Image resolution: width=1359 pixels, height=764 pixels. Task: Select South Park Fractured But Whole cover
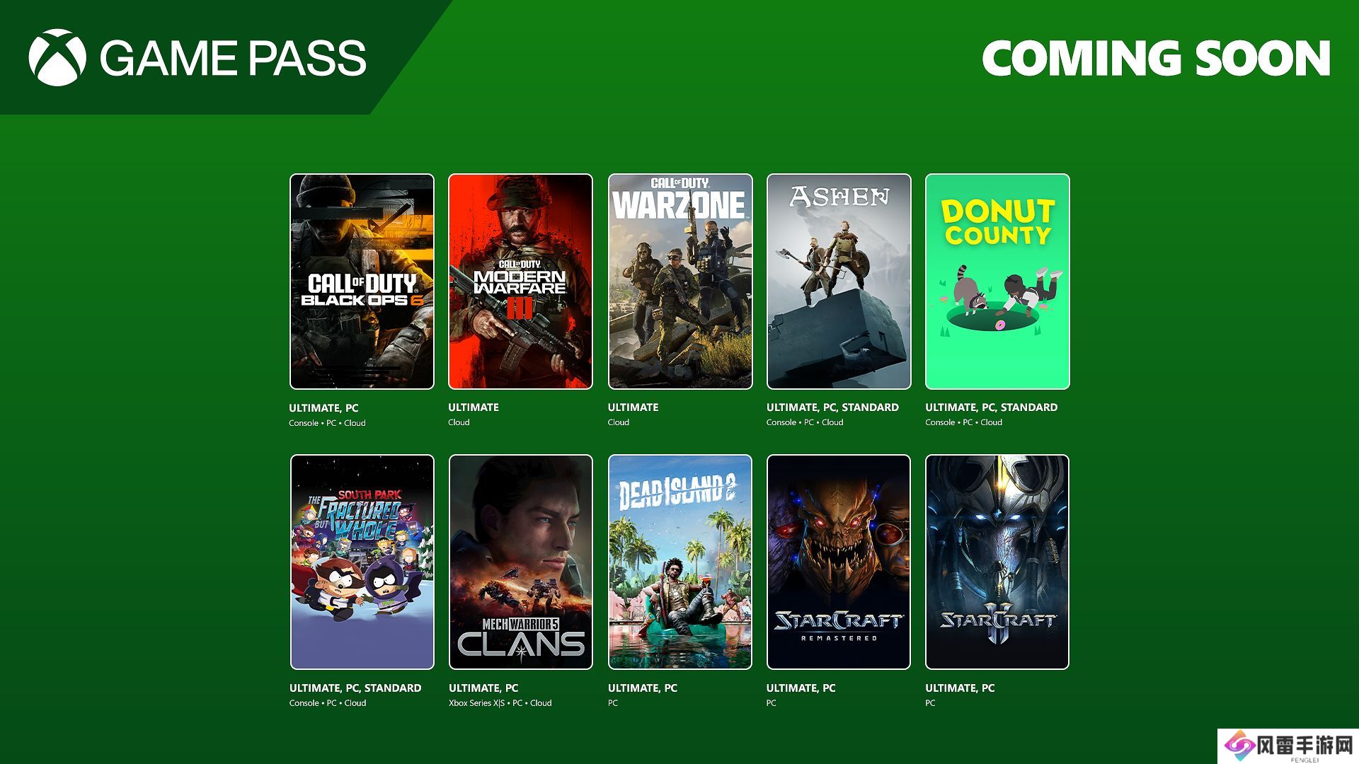(362, 562)
